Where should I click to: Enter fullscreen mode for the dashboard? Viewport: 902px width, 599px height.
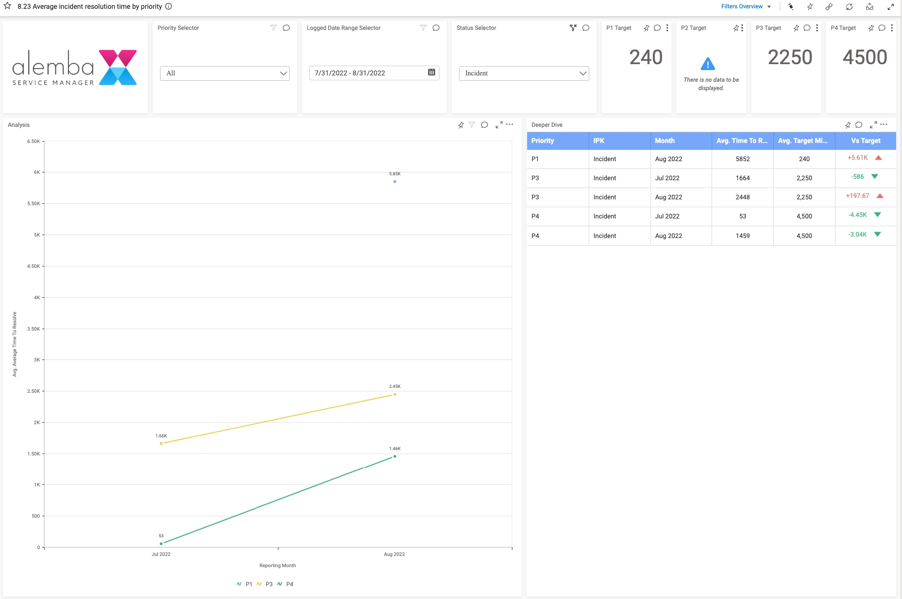pos(891,7)
